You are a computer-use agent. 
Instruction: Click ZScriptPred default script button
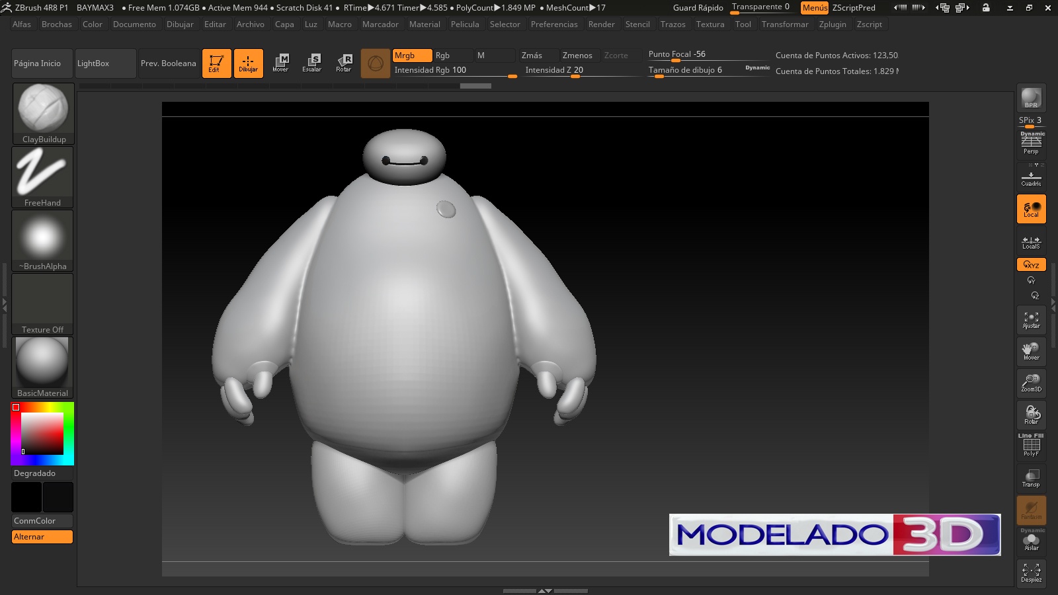pyautogui.click(x=854, y=8)
